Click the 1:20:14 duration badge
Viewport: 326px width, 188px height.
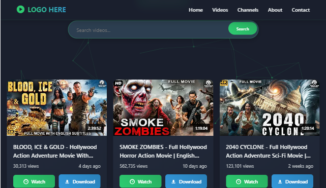click(308, 128)
